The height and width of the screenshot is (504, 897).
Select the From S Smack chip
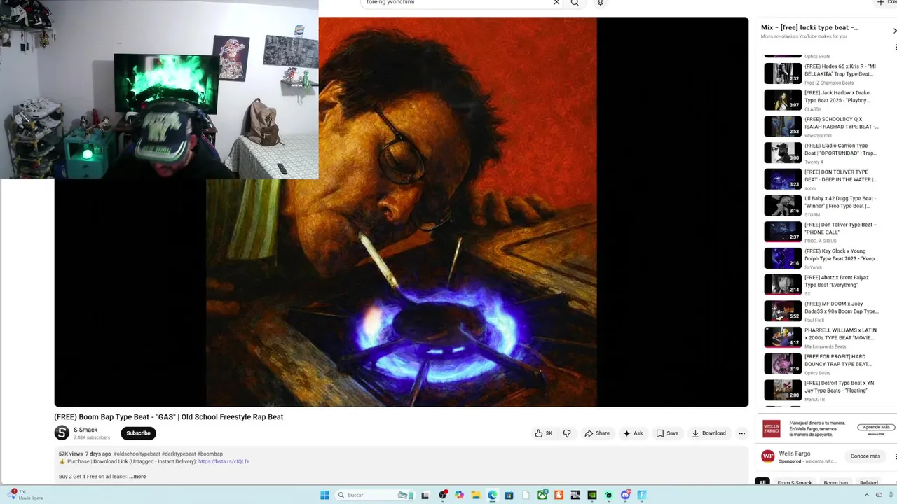[x=795, y=482]
